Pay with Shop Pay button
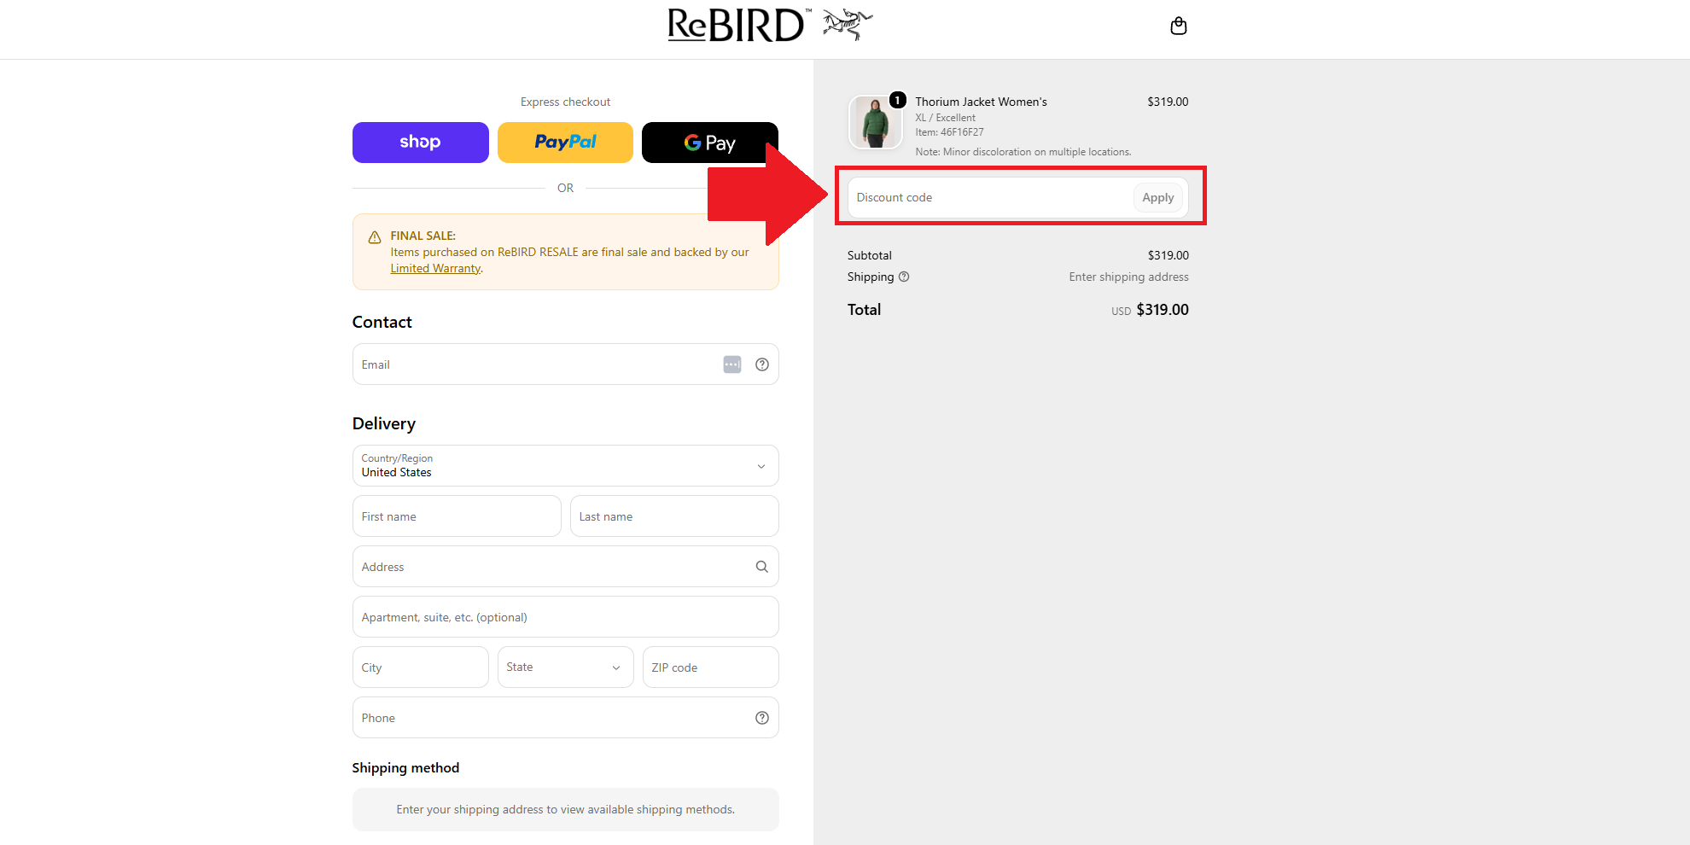The height and width of the screenshot is (845, 1690). [421, 143]
